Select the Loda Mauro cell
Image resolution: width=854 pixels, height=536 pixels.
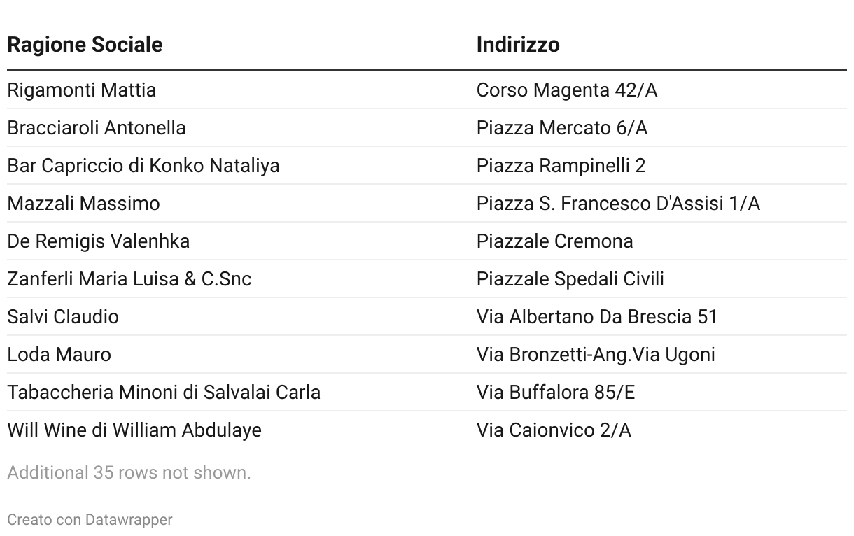(x=59, y=355)
